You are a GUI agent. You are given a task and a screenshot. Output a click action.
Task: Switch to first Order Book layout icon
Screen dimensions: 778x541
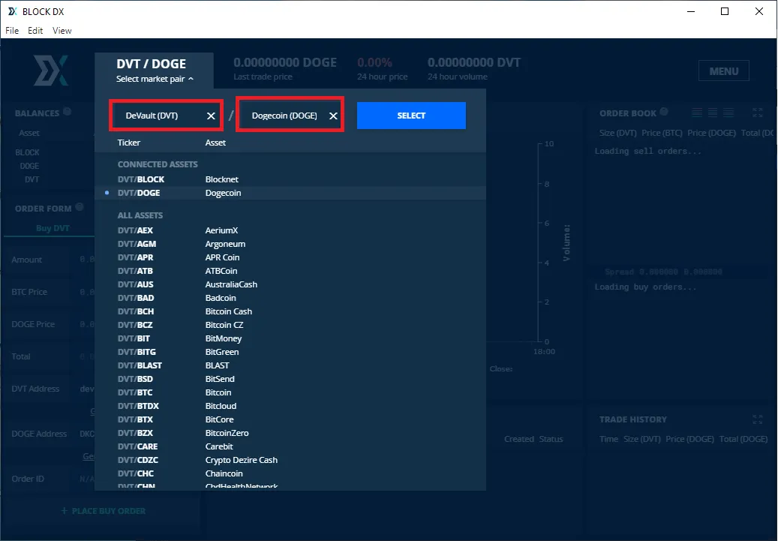click(x=697, y=113)
